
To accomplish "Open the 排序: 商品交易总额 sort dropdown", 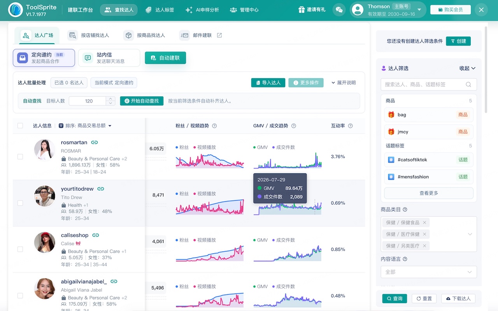I will click(85, 126).
